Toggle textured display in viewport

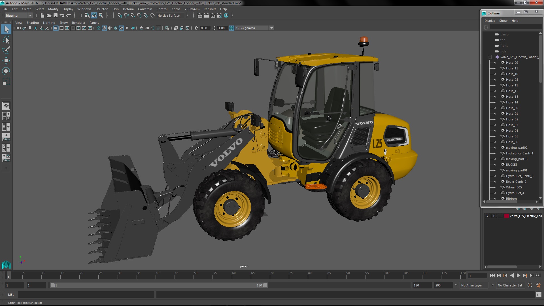[x=121, y=28]
